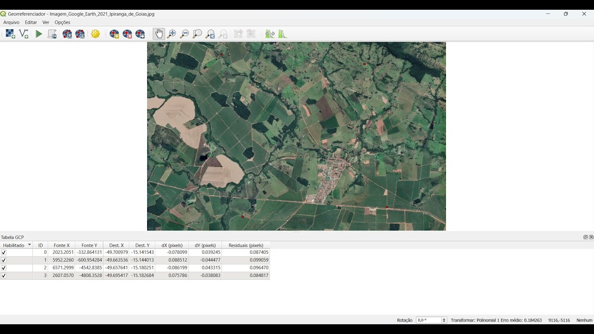Viewport: 594px width, 334px height.
Task: Uncheck Habilitado for GCP ID 2
Action: click(4, 268)
